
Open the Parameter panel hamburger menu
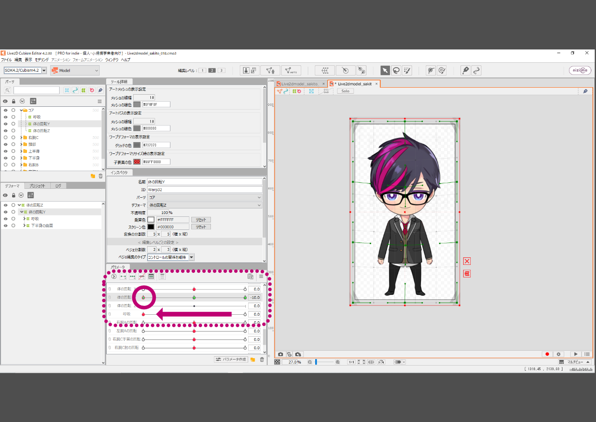click(x=261, y=277)
